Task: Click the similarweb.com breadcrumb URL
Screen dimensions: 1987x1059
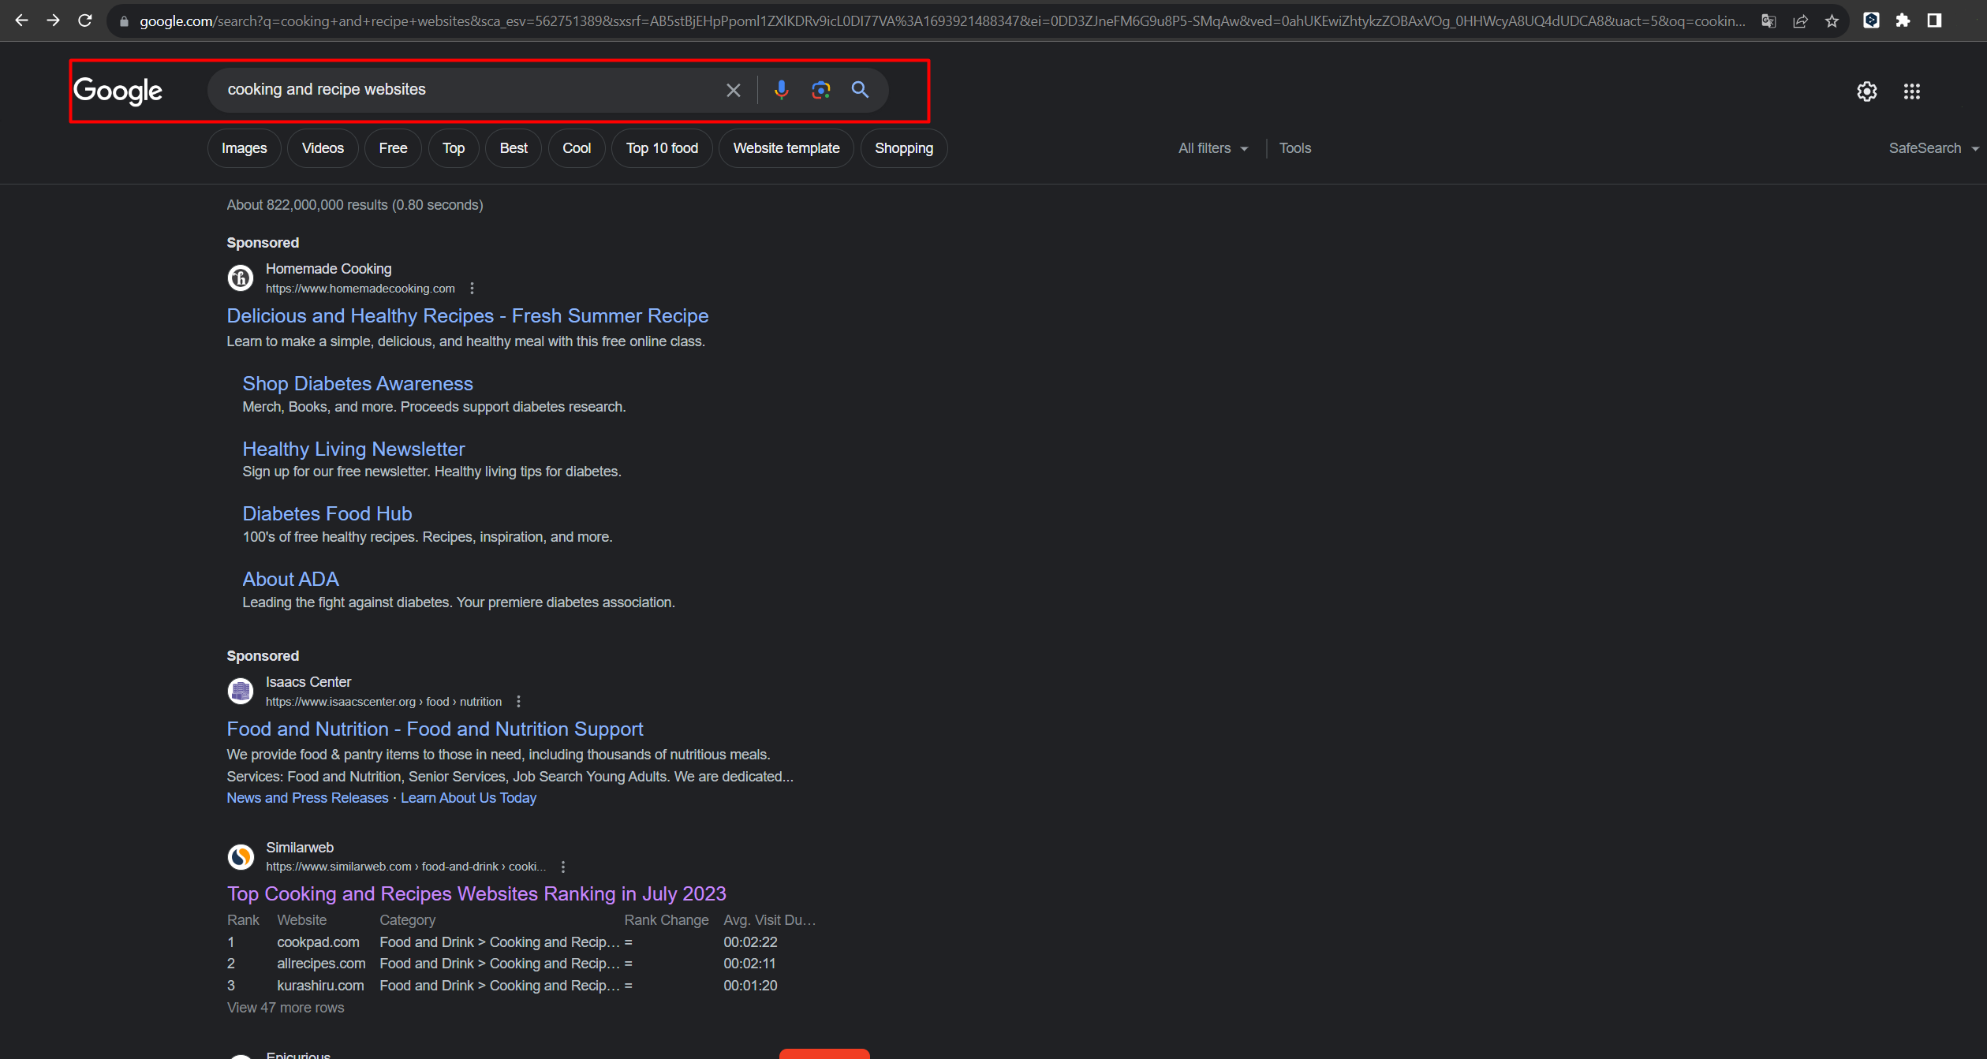Action: (x=405, y=867)
